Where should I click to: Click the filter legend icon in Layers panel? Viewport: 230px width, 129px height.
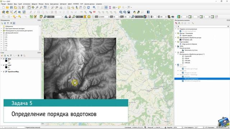11,56
